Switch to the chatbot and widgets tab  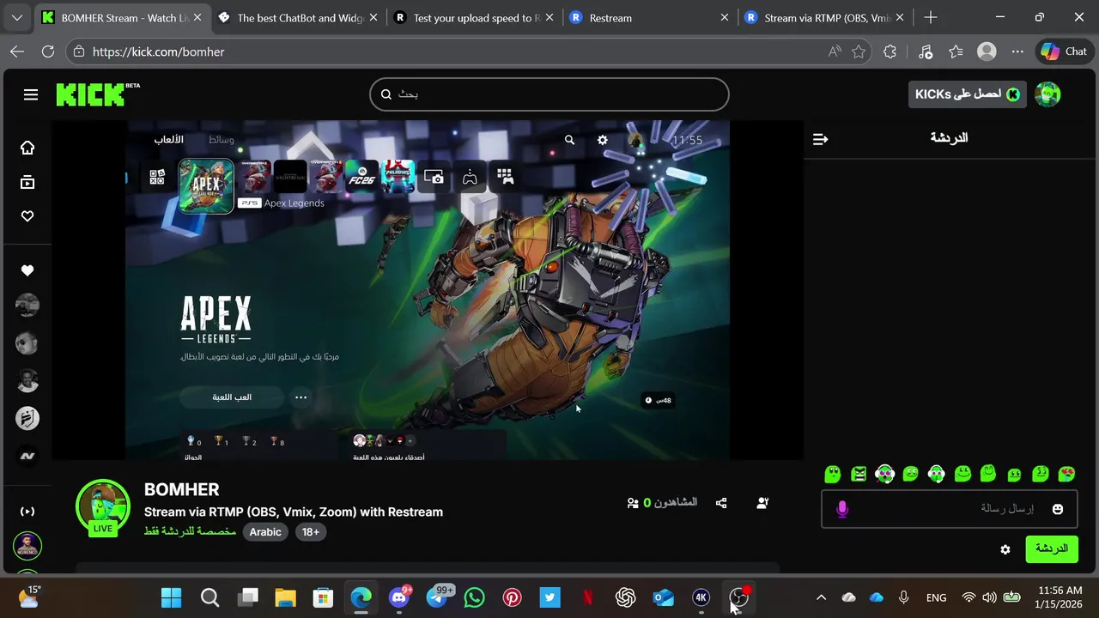[x=297, y=17]
